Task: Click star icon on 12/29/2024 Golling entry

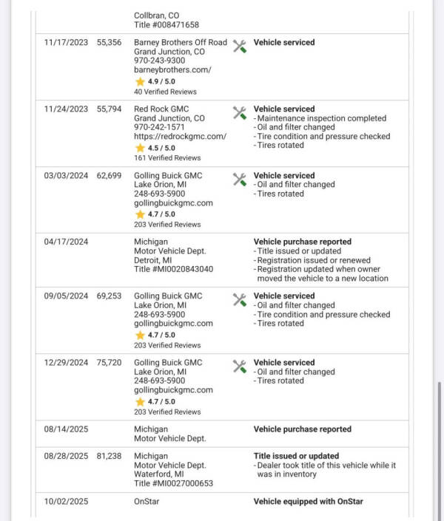Action: tap(139, 401)
